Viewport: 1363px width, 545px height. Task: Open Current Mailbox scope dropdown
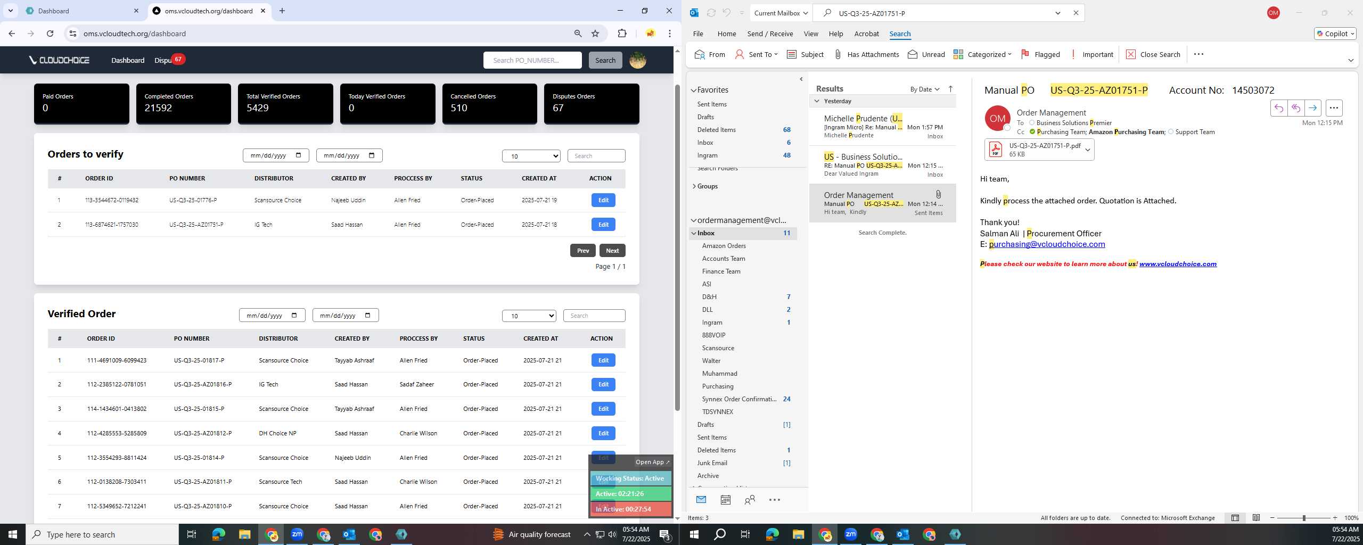click(x=781, y=13)
